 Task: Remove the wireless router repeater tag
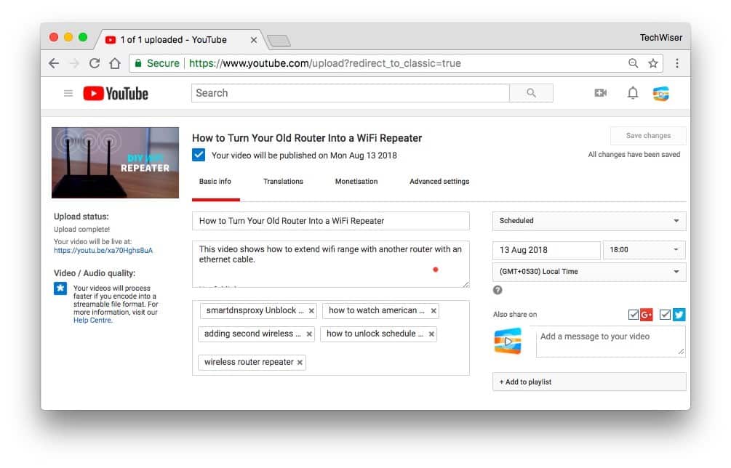pyautogui.click(x=300, y=361)
